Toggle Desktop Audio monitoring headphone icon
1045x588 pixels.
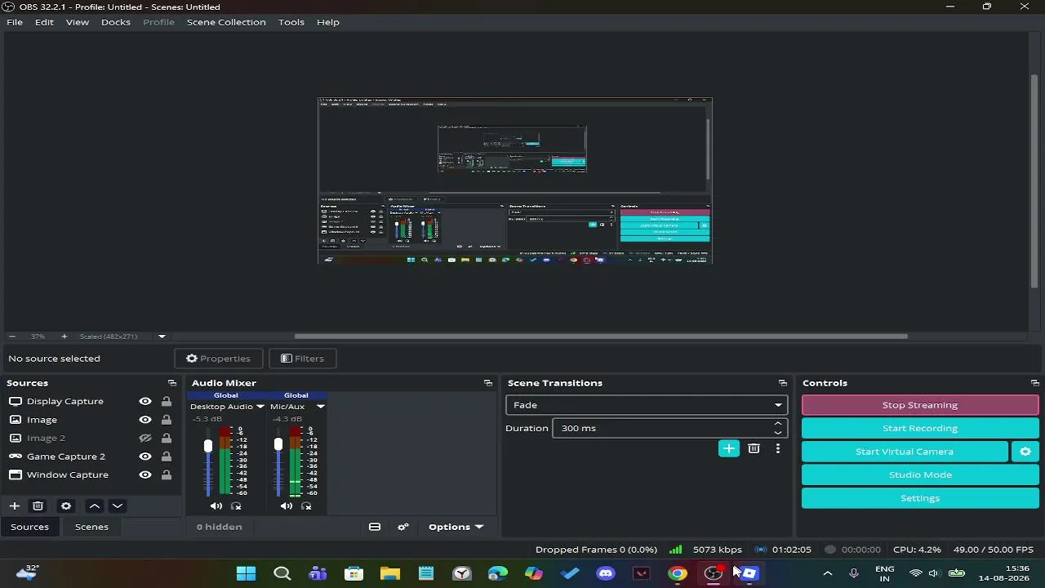[236, 506]
